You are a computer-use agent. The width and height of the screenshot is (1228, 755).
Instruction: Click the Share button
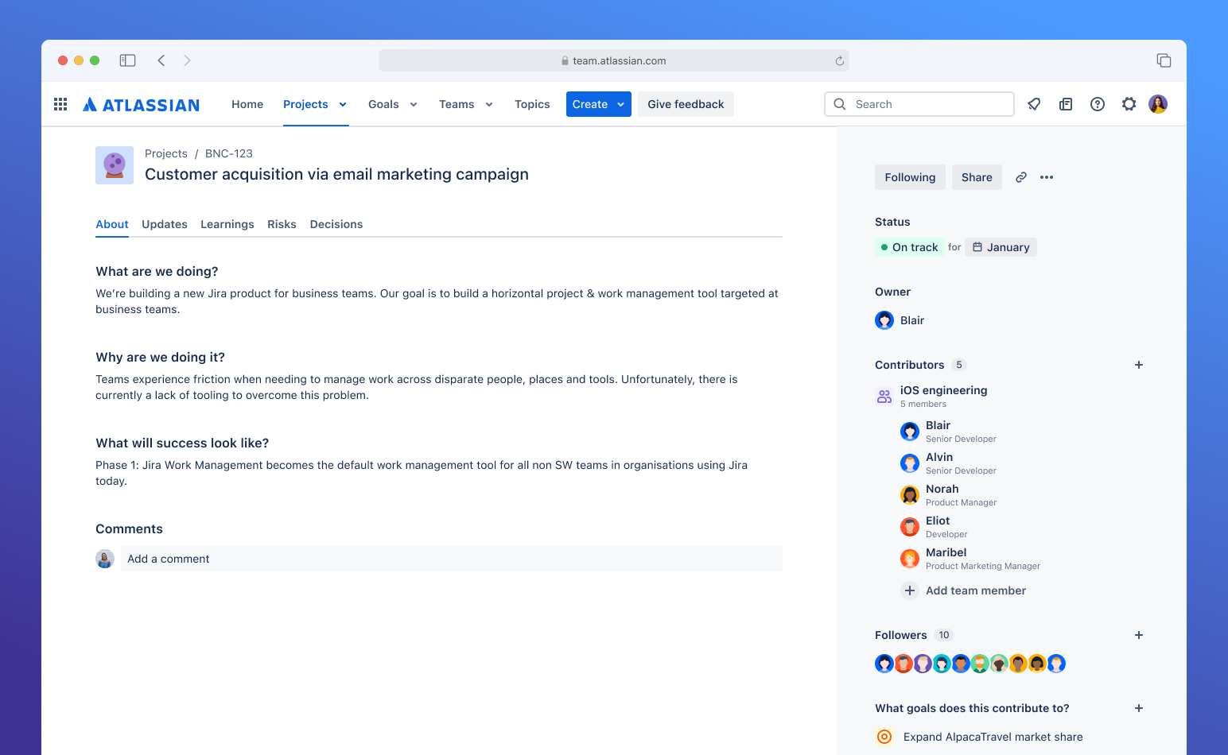977,177
